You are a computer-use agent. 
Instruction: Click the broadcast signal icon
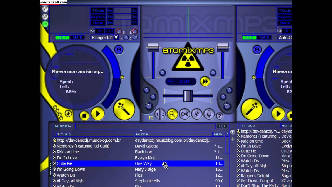185,114
